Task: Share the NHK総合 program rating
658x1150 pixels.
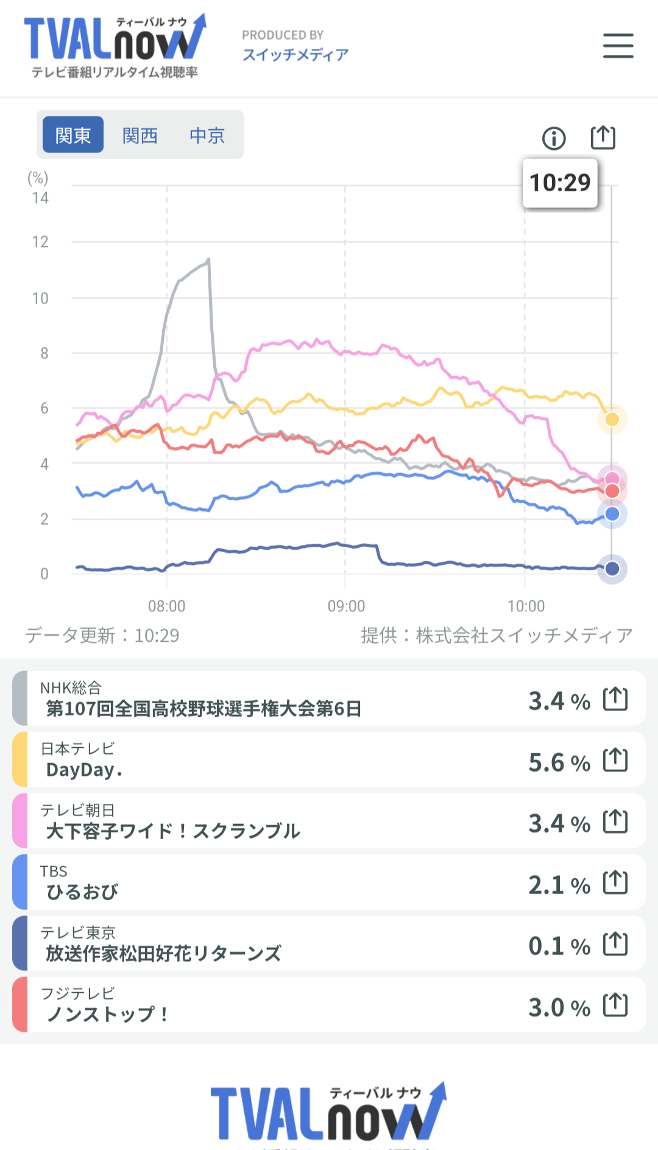Action: tap(615, 698)
